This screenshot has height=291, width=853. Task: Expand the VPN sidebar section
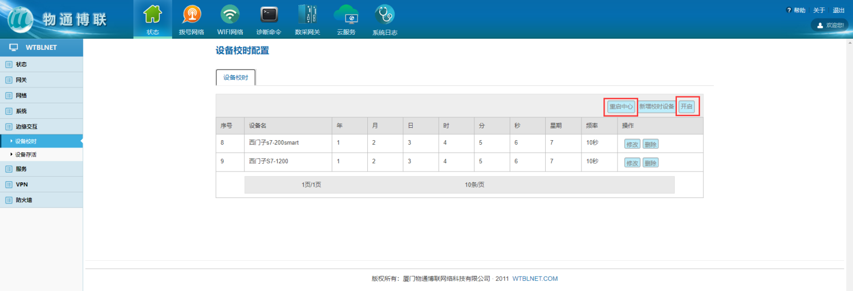pyautogui.click(x=22, y=184)
